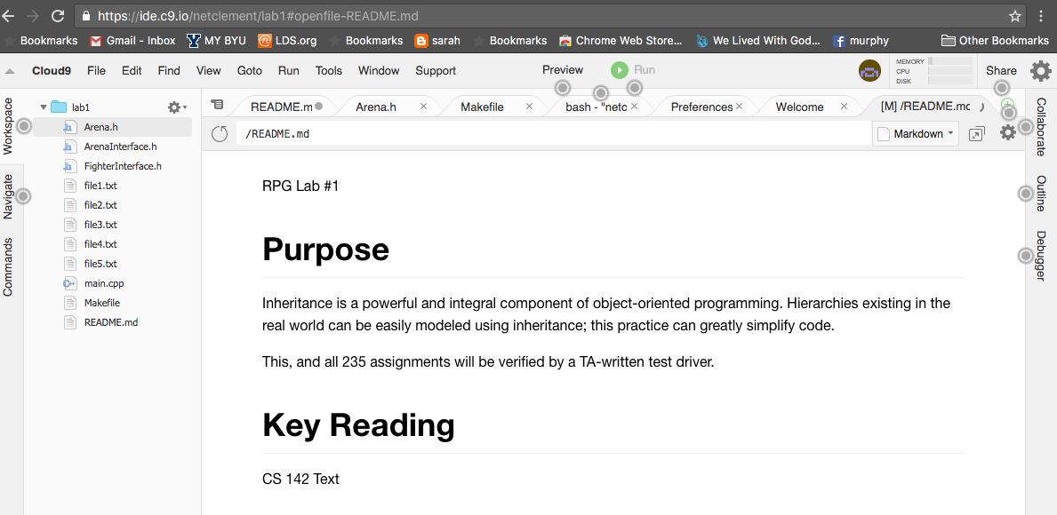
Task: Reload the browser page
Action: pyautogui.click(x=58, y=15)
